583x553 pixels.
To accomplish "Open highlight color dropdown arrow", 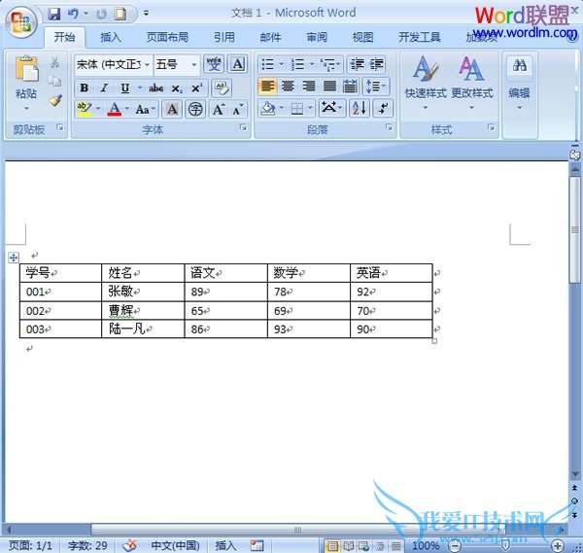I will (98, 109).
